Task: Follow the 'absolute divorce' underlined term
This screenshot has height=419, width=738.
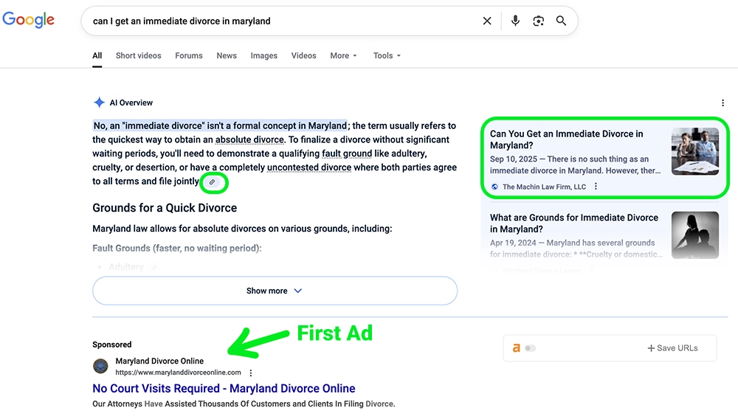Action: click(x=249, y=139)
